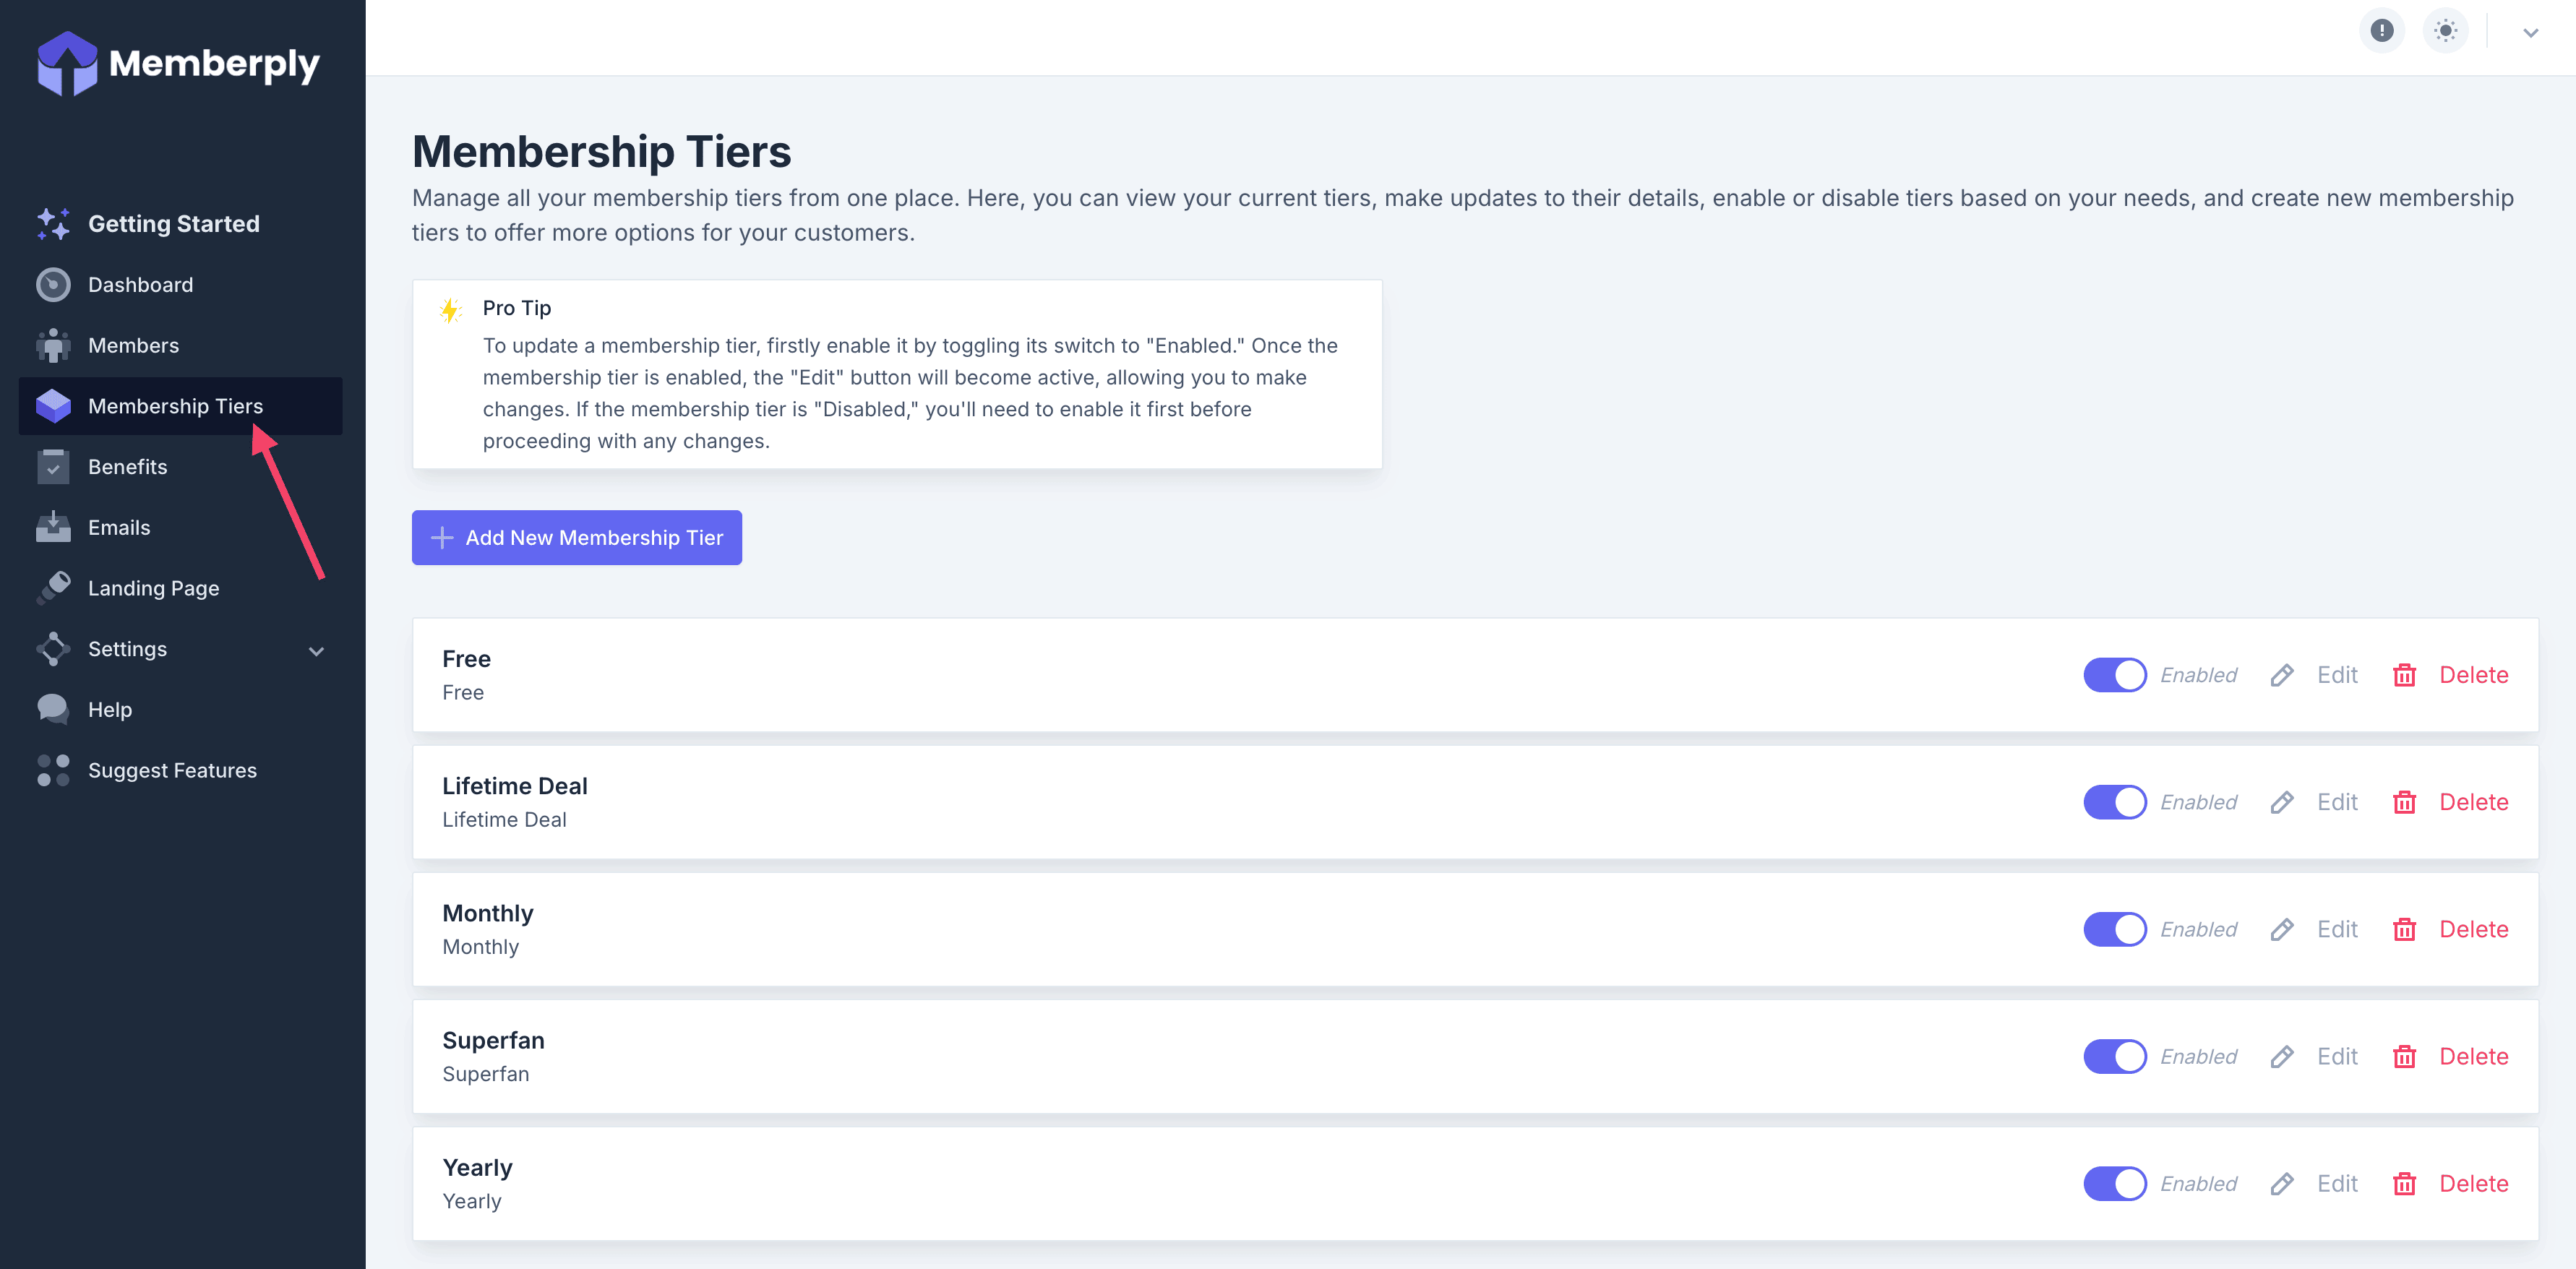Click Add New Membership Tier button
The image size is (2576, 1269).
576,538
